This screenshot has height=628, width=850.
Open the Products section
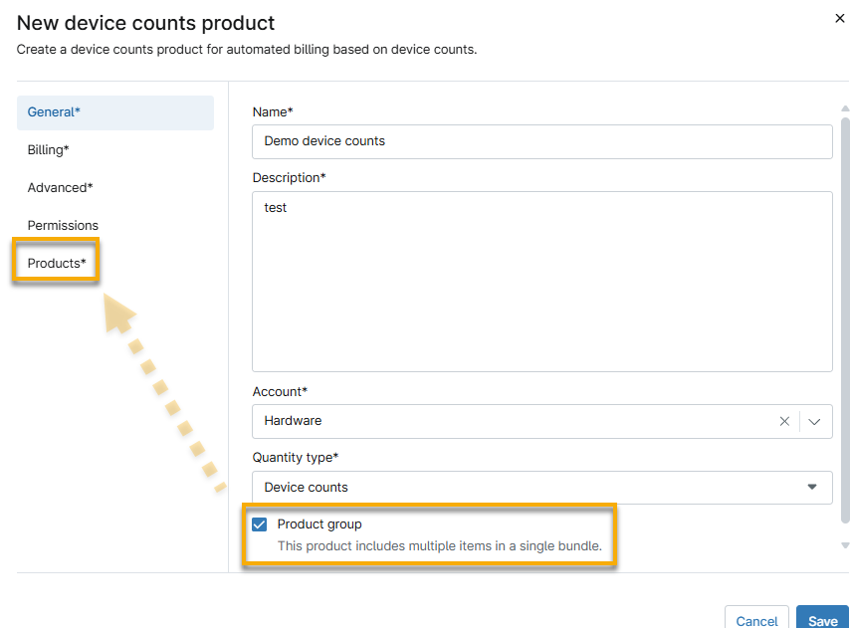click(x=54, y=263)
